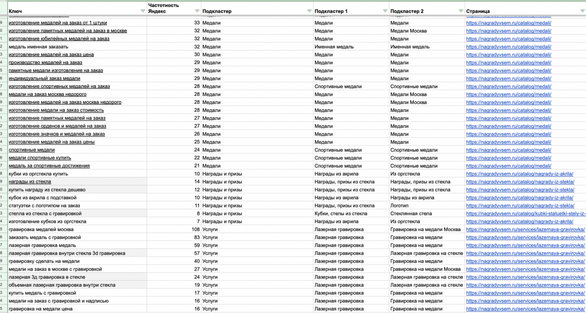Expand the Подкластер 1 filter dropdown
This screenshot has width=586, height=313.
coord(385,11)
